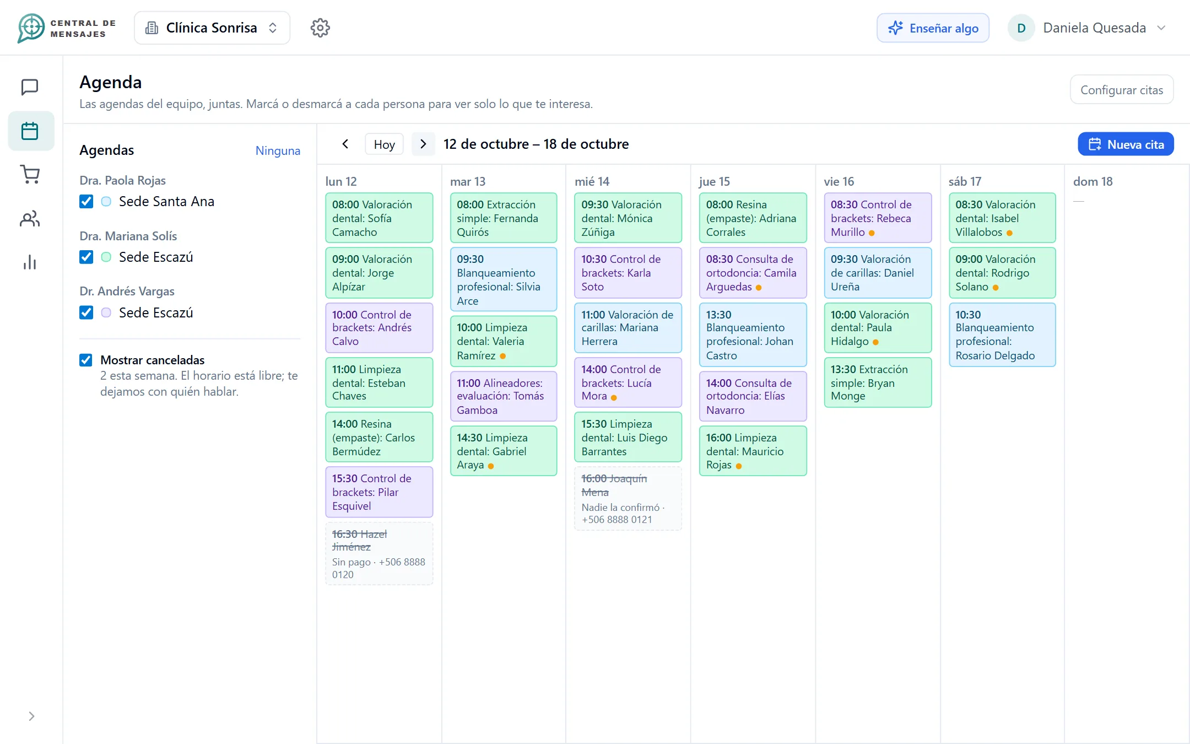This screenshot has width=1190, height=744.
Task: Open 09:30 Blanqueamiento profesional Silvia Arce
Action: [504, 279]
